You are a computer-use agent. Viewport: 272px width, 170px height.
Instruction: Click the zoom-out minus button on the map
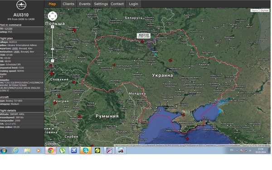53,61
